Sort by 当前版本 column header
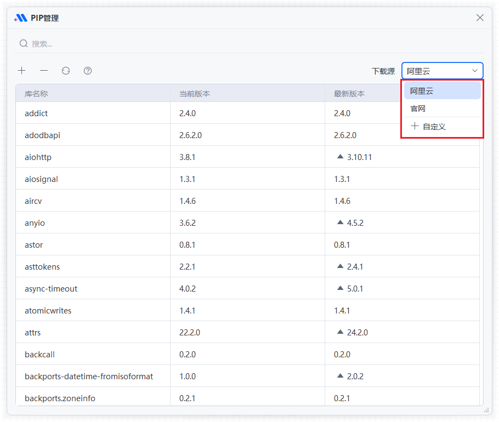Image resolution: width=499 pixels, height=422 pixels. pyautogui.click(x=248, y=94)
